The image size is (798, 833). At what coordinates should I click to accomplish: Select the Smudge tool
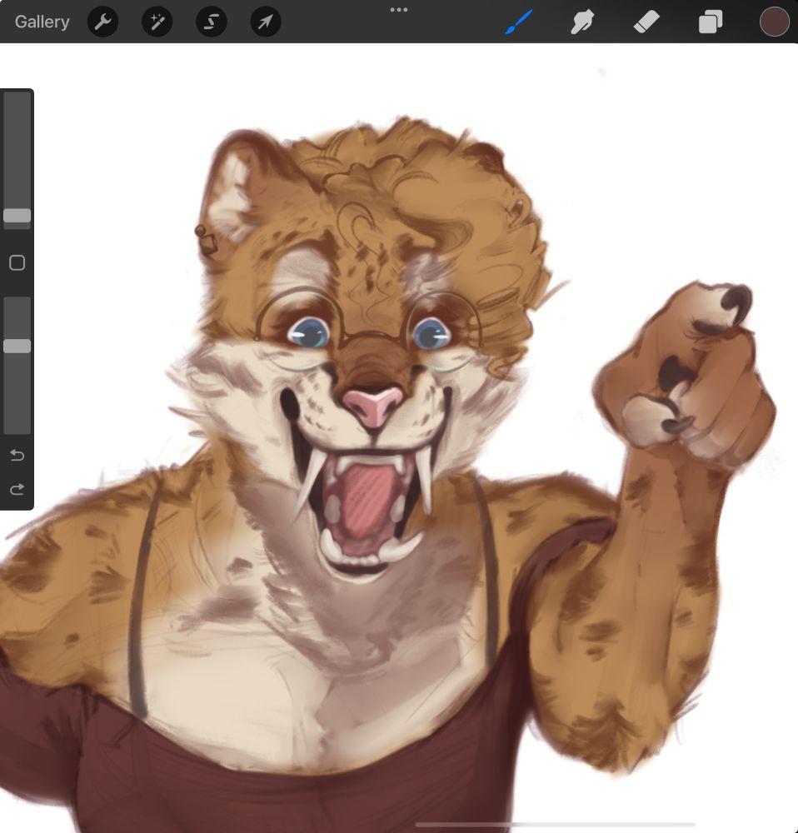pyautogui.click(x=582, y=22)
